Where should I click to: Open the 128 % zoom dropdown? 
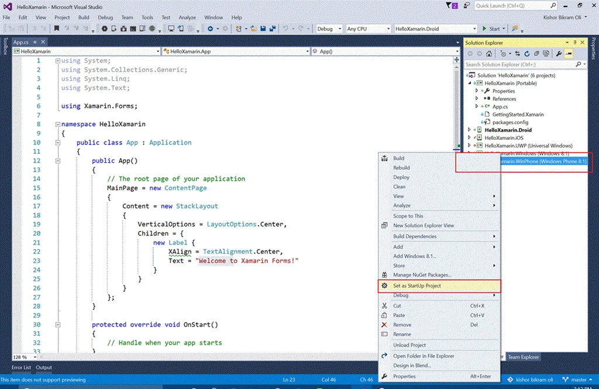click(25, 357)
